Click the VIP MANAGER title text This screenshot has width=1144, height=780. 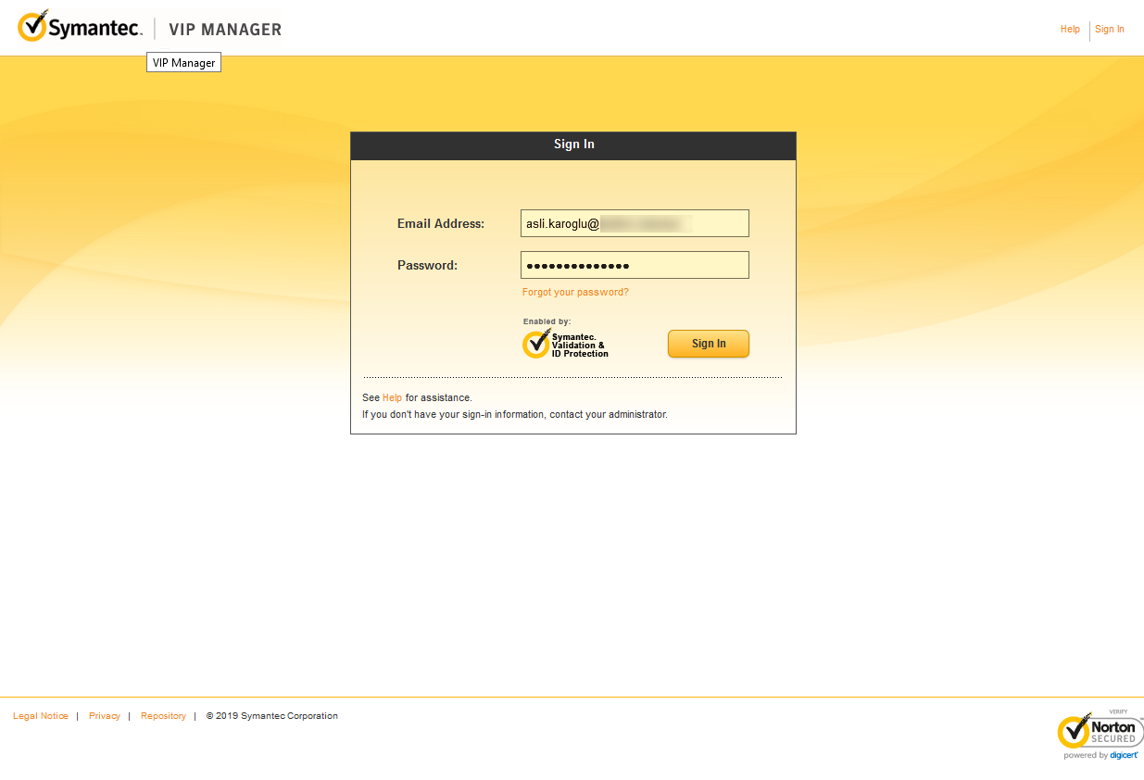click(224, 30)
